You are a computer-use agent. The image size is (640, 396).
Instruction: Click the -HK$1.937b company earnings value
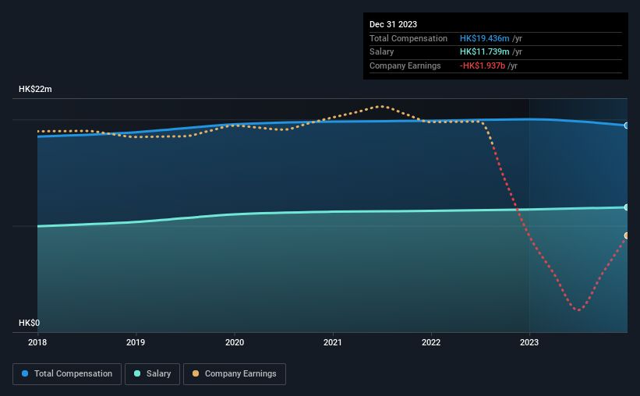pyautogui.click(x=483, y=65)
